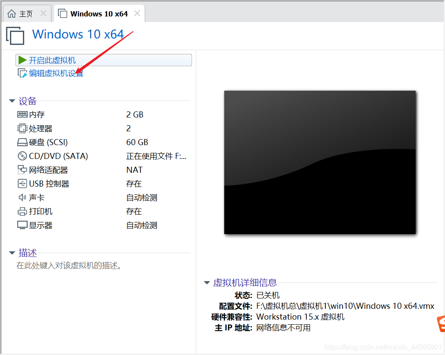The height and width of the screenshot is (355, 445).
Task: Click the 主 IP 地址 label
Action: 234,328
